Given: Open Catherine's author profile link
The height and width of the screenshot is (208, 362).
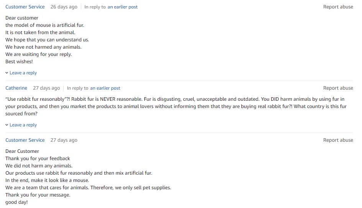Looking at the screenshot, I should pos(16,88).
